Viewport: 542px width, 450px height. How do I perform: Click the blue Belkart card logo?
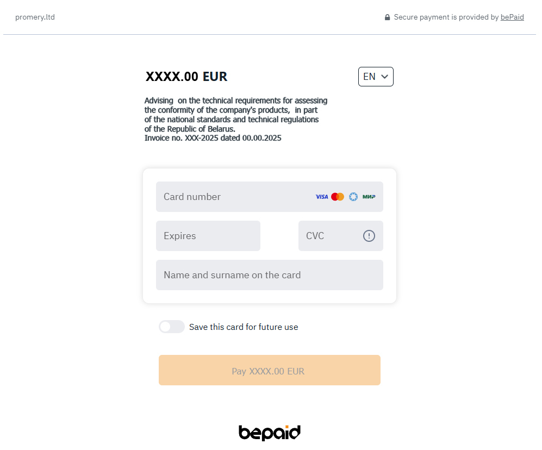coord(353,197)
